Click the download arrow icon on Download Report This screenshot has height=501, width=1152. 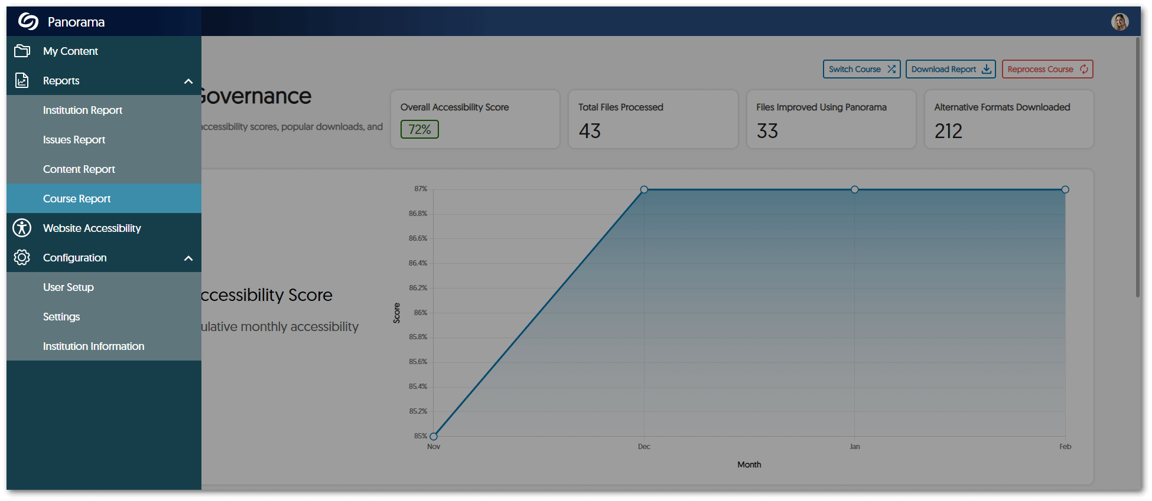(x=986, y=69)
